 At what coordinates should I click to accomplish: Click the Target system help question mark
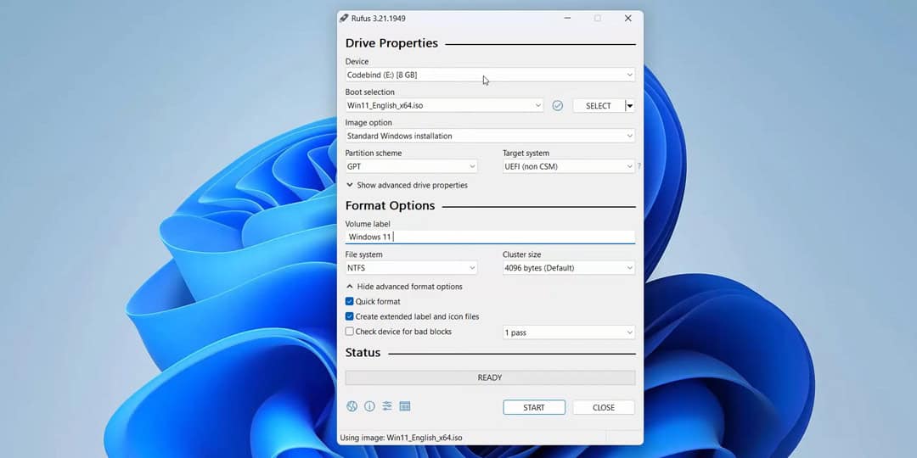click(x=639, y=166)
